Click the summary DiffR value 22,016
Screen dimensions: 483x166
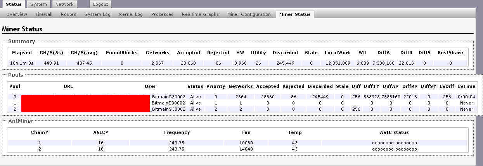coord(406,63)
